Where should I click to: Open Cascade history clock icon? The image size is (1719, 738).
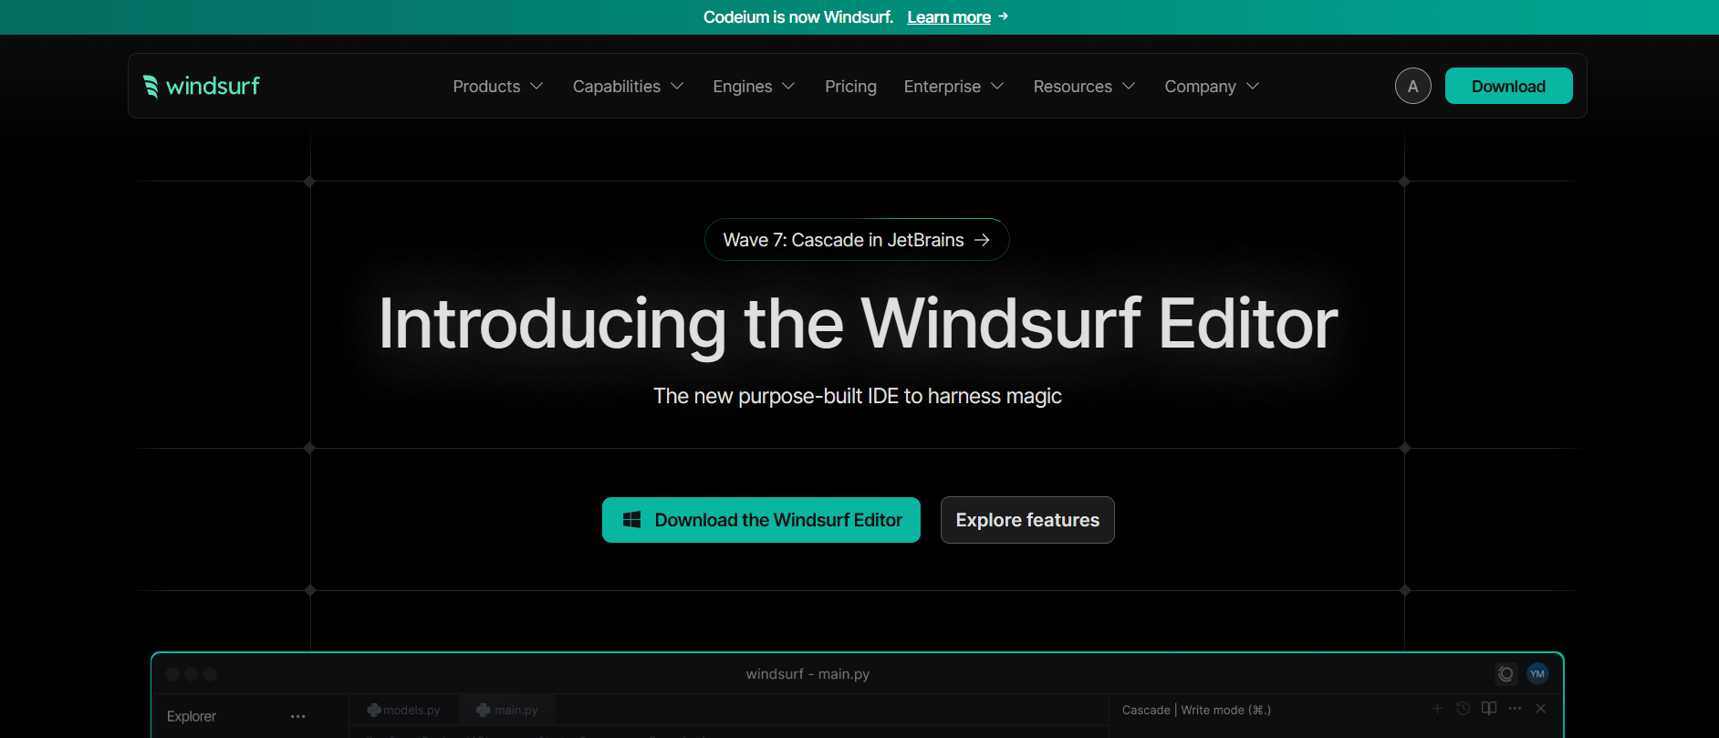(1463, 709)
